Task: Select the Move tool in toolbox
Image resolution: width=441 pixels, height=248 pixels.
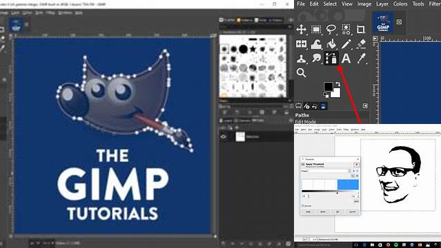Action: point(301,29)
